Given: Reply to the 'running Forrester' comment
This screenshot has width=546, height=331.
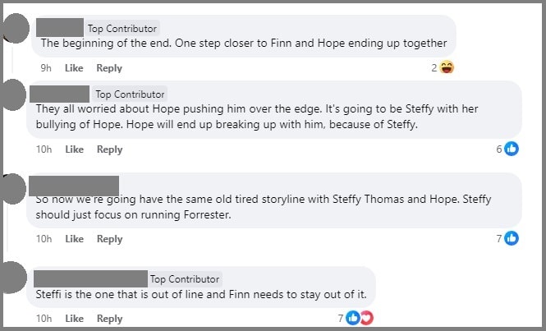Looking at the screenshot, I should pyautogui.click(x=109, y=239).
